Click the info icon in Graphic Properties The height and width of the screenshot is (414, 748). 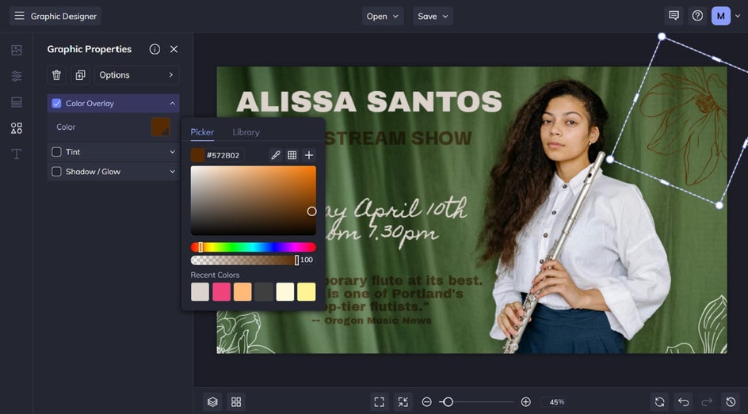click(155, 49)
